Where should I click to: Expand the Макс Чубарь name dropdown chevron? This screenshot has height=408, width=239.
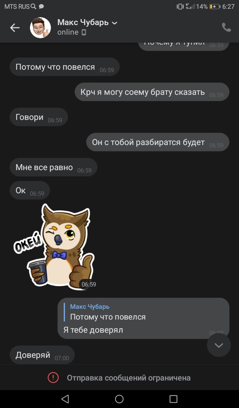click(x=114, y=23)
